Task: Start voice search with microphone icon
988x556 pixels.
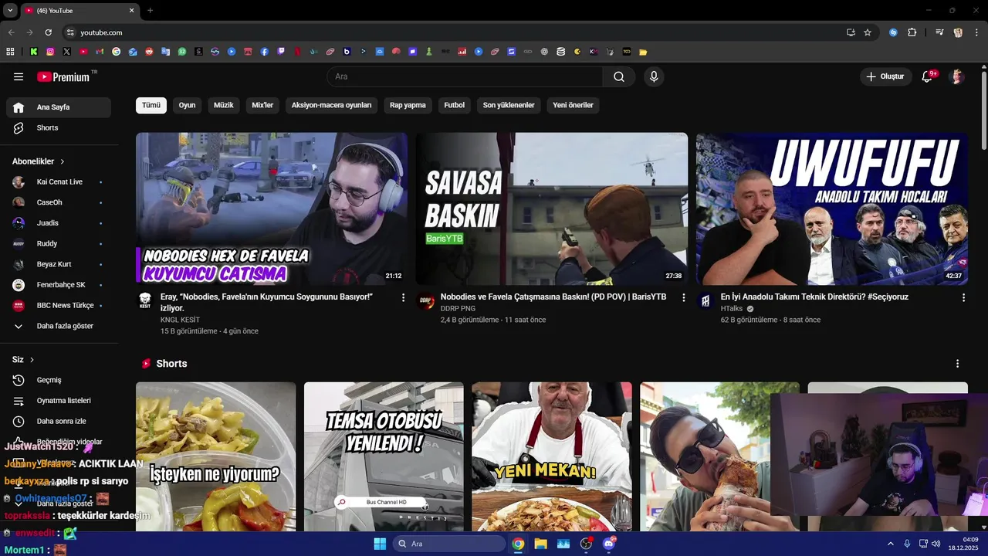Action: pyautogui.click(x=654, y=76)
